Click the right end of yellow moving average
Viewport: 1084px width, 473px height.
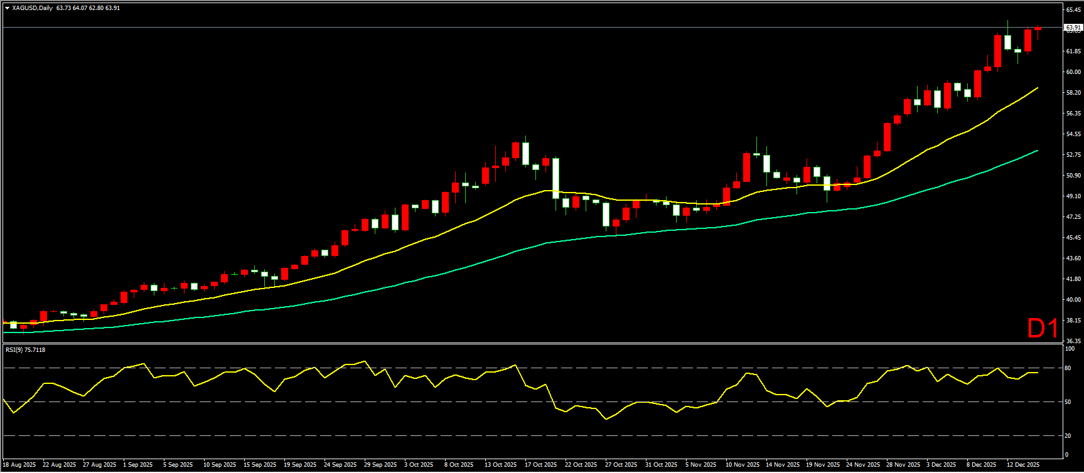(1037, 88)
